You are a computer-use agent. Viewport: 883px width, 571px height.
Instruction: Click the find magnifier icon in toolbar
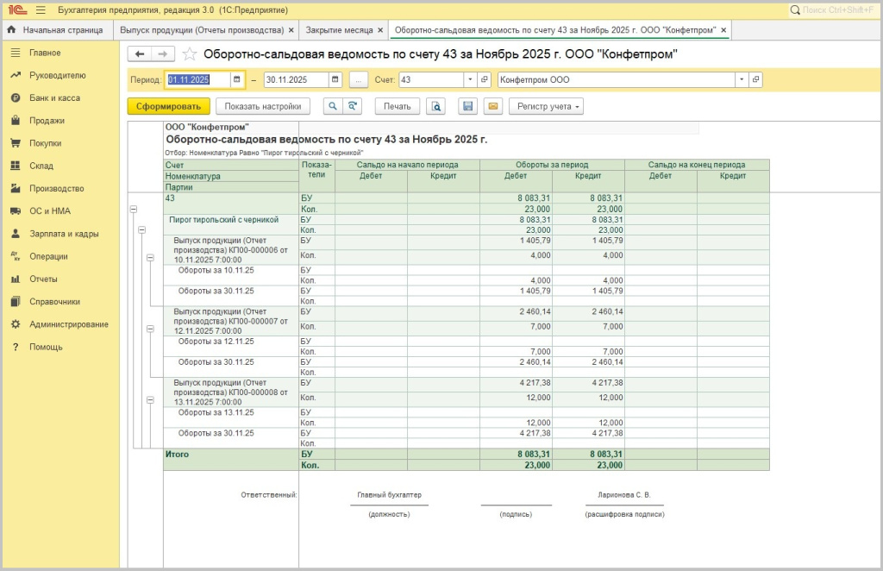pyautogui.click(x=332, y=107)
